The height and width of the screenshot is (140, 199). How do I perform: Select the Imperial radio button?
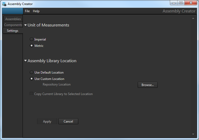32,39
